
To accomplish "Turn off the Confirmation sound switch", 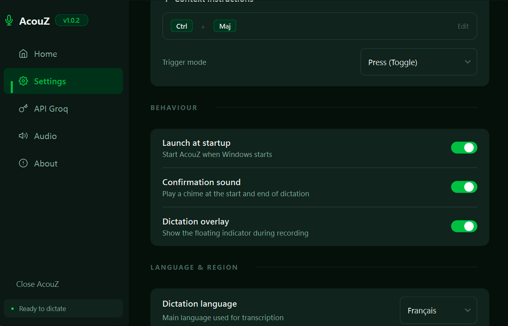I will [x=464, y=187].
